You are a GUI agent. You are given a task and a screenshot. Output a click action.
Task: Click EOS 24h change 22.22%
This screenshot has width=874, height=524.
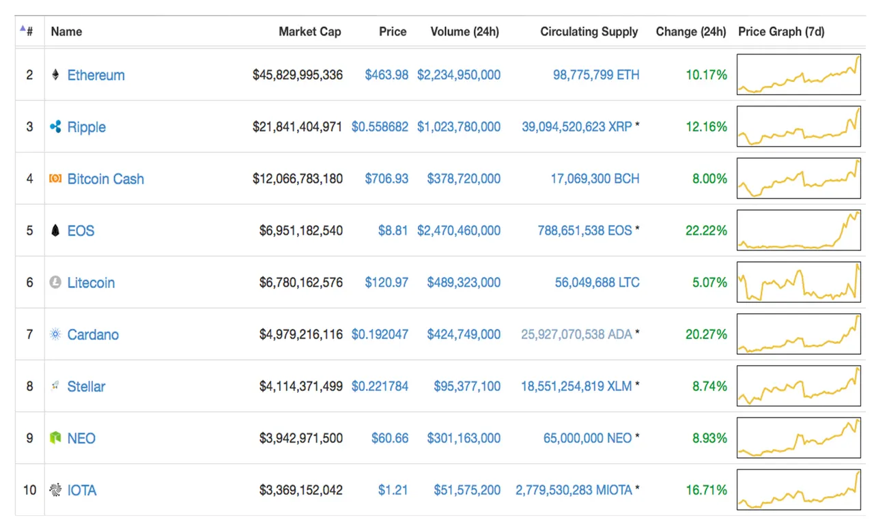click(x=707, y=231)
